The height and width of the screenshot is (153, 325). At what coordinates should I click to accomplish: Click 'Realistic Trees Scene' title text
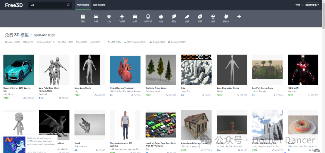pos(156,88)
